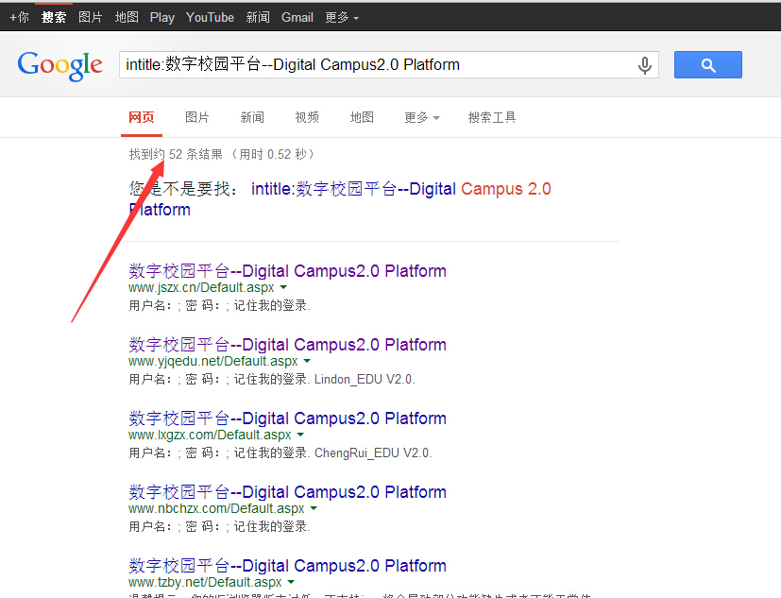Click the suggested query Digital Campus 2.0 link
The height and width of the screenshot is (598, 781).
point(401,189)
